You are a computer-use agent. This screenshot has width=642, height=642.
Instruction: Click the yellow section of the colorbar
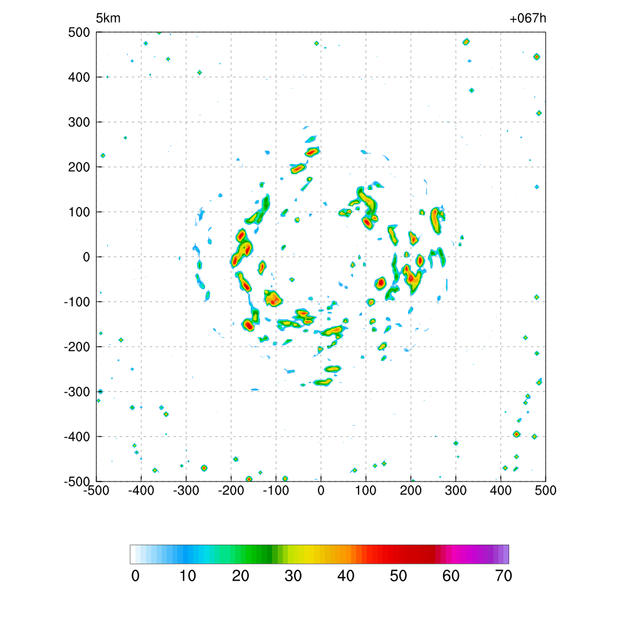coord(305,554)
